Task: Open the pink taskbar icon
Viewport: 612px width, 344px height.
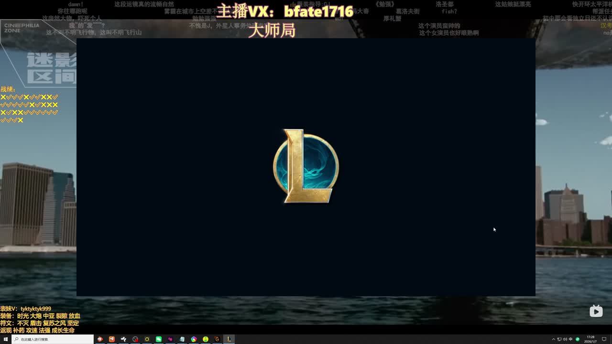Action: point(170,339)
